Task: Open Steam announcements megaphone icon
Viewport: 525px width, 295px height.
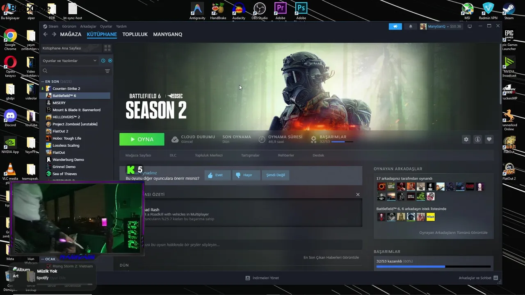Action: click(395, 26)
